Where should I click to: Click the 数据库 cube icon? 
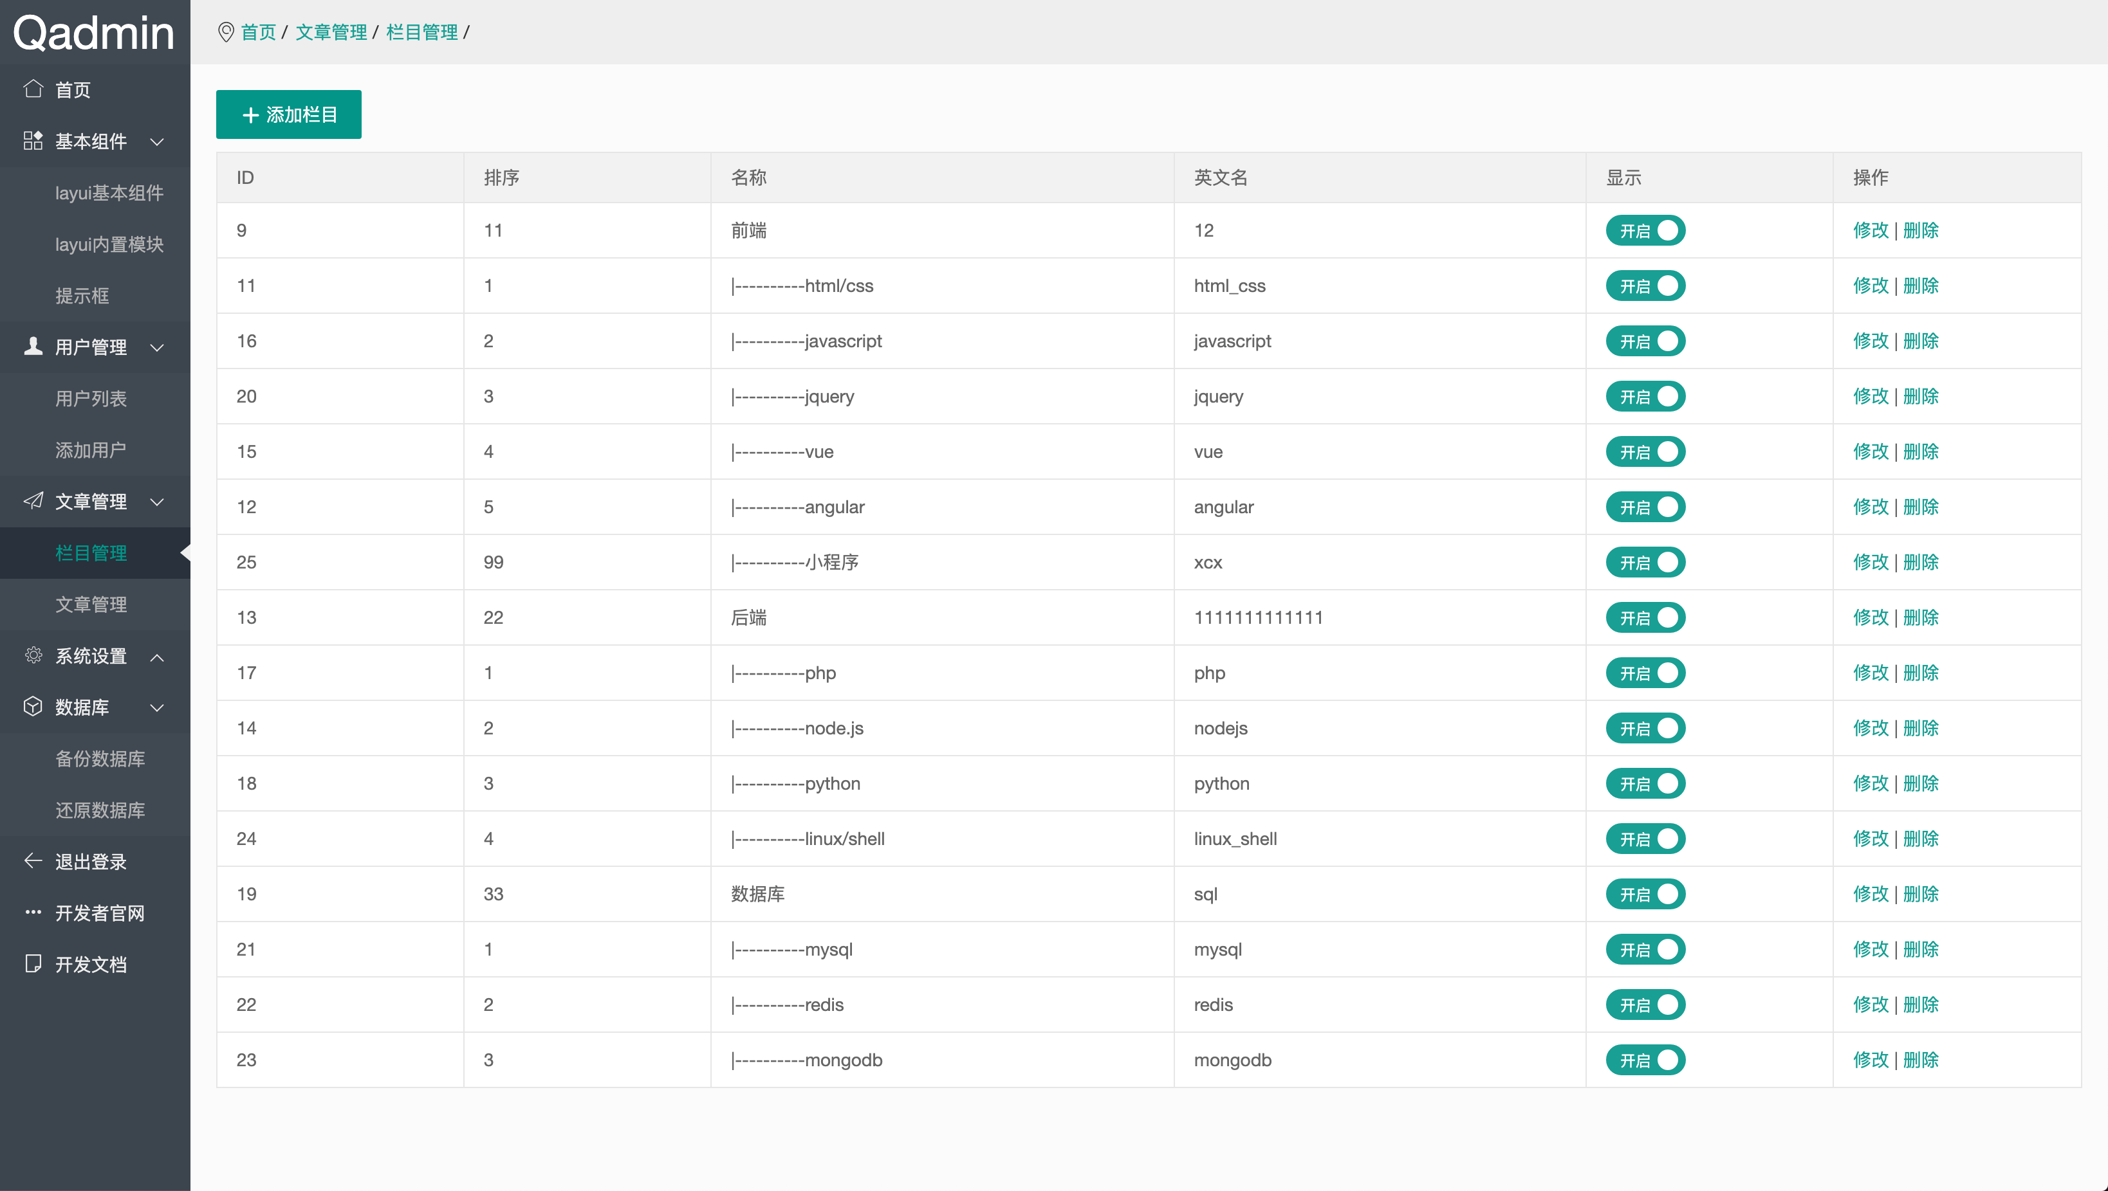pyautogui.click(x=33, y=707)
